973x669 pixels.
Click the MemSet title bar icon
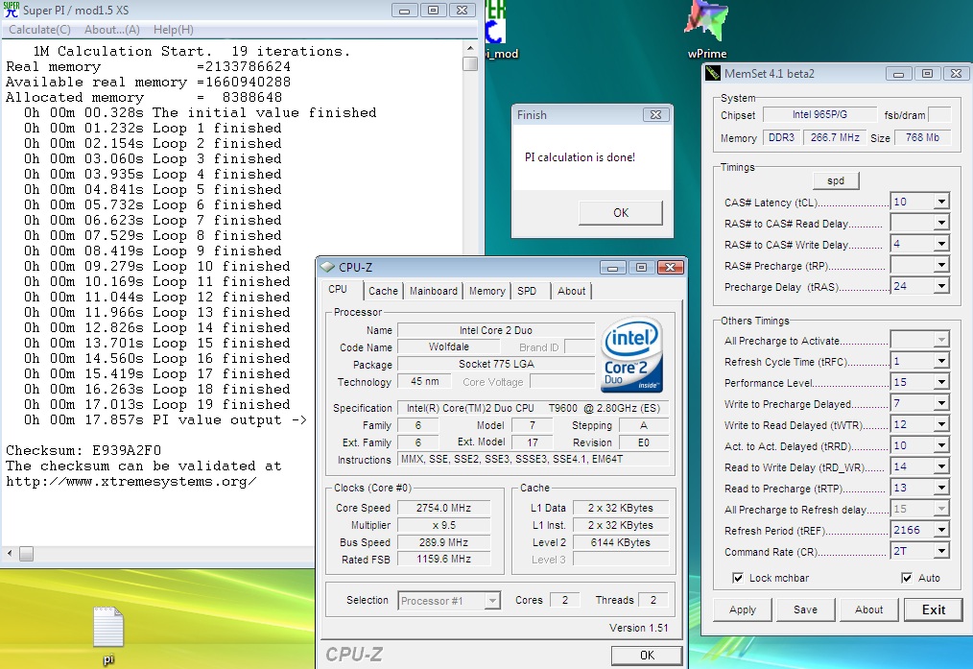(713, 73)
